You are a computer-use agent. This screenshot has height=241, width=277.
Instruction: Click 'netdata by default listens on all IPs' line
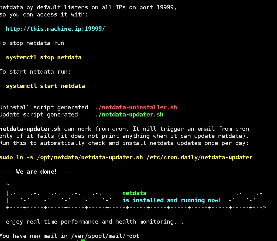click(x=88, y=7)
